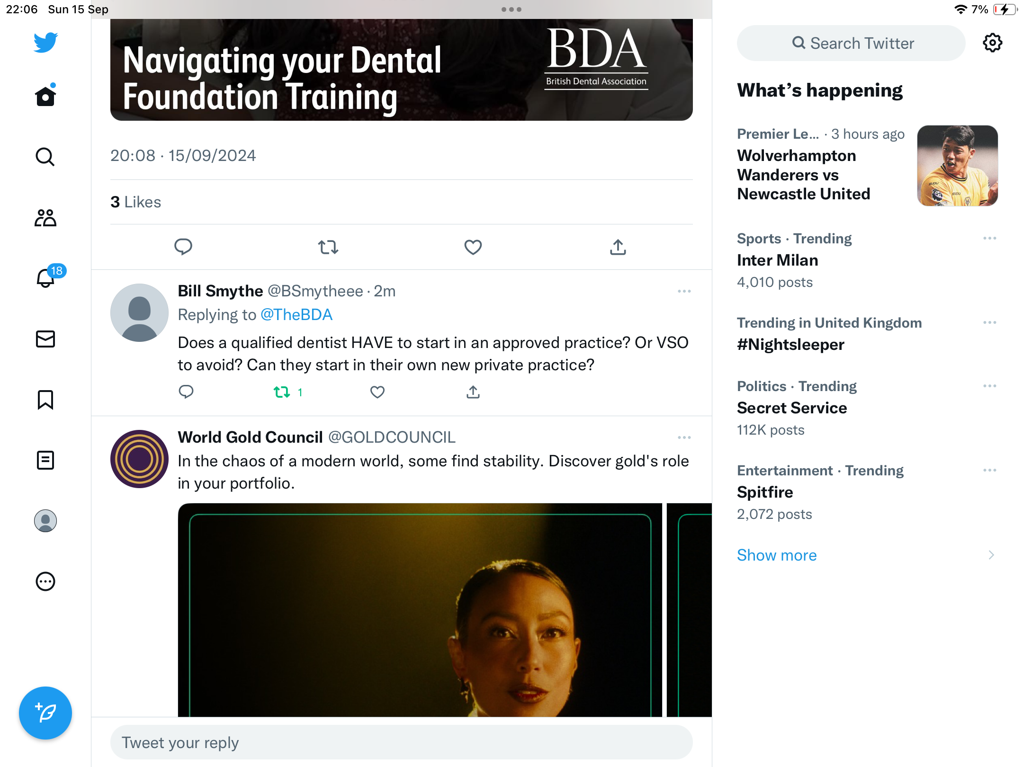Open options for Spitfire trend
This screenshot has height=767, width=1023.
point(990,470)
